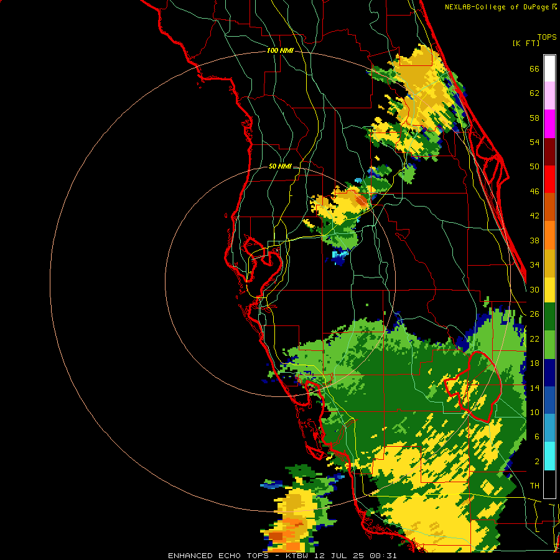This screenshot has width=560, height=560.
Task: Click the legend value 22
Action: (534, 338)
